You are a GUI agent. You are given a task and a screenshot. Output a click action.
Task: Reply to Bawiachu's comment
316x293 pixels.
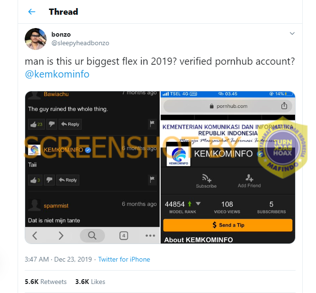[69, 124]
